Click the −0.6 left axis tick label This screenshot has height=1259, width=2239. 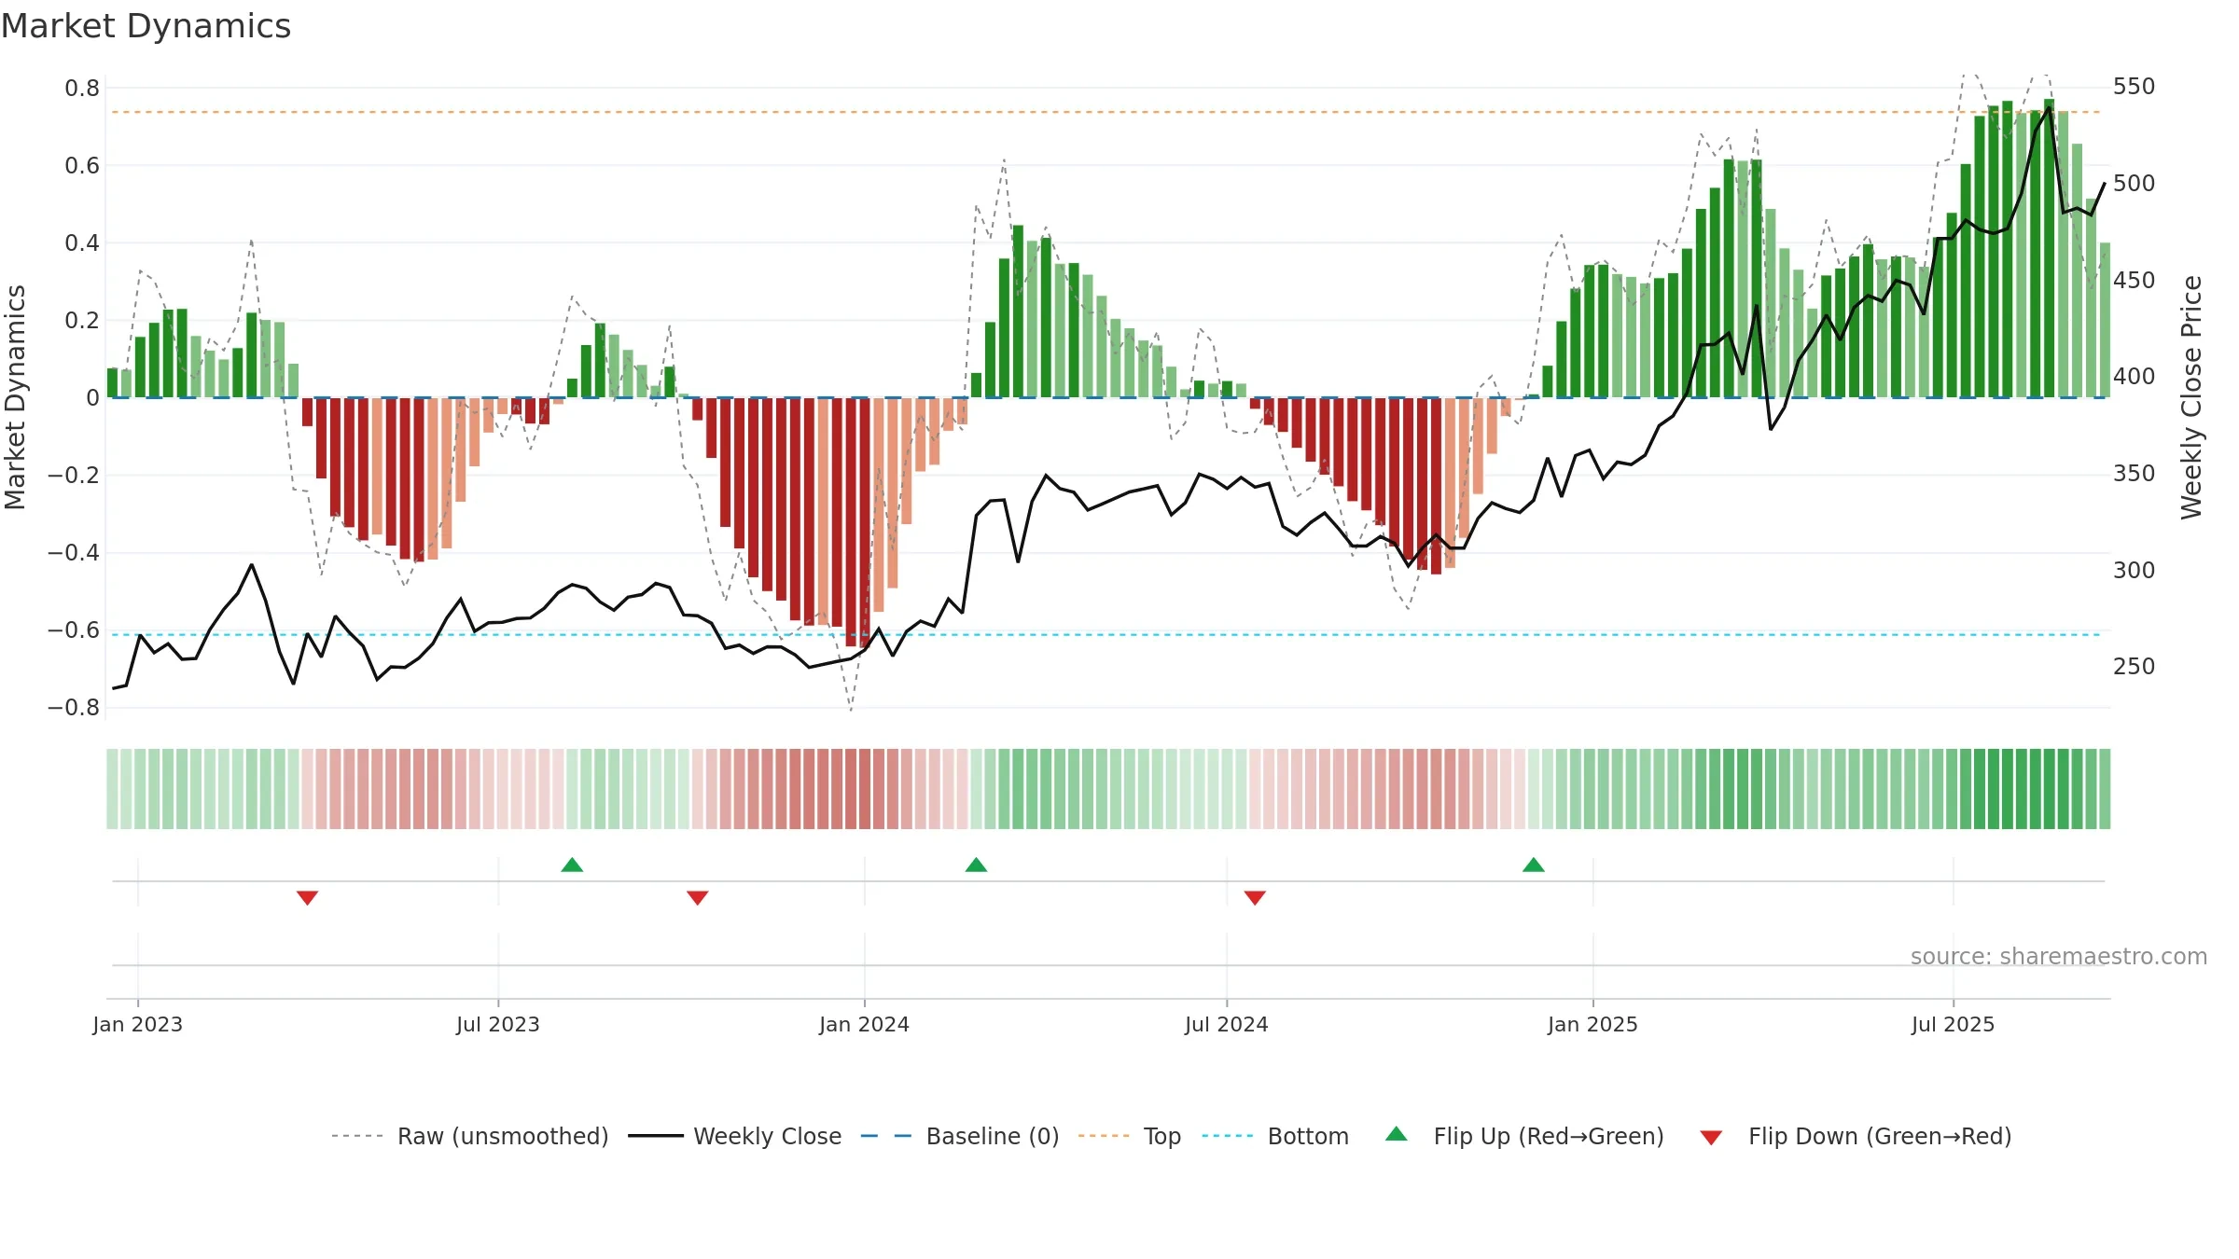(74, 630)
